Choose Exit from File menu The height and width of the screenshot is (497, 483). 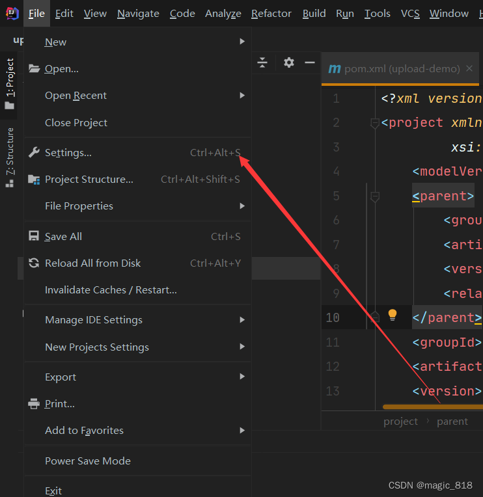tap(137, 490)
